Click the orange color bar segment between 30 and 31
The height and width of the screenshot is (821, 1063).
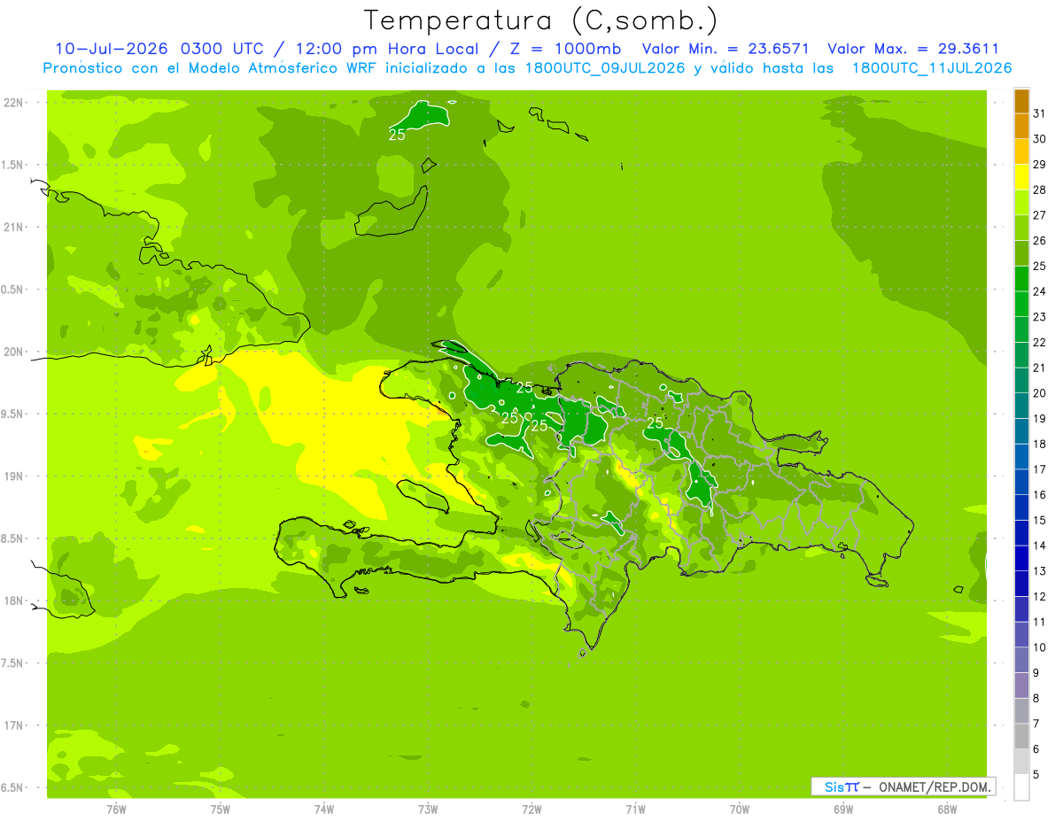pos(1021,127)
